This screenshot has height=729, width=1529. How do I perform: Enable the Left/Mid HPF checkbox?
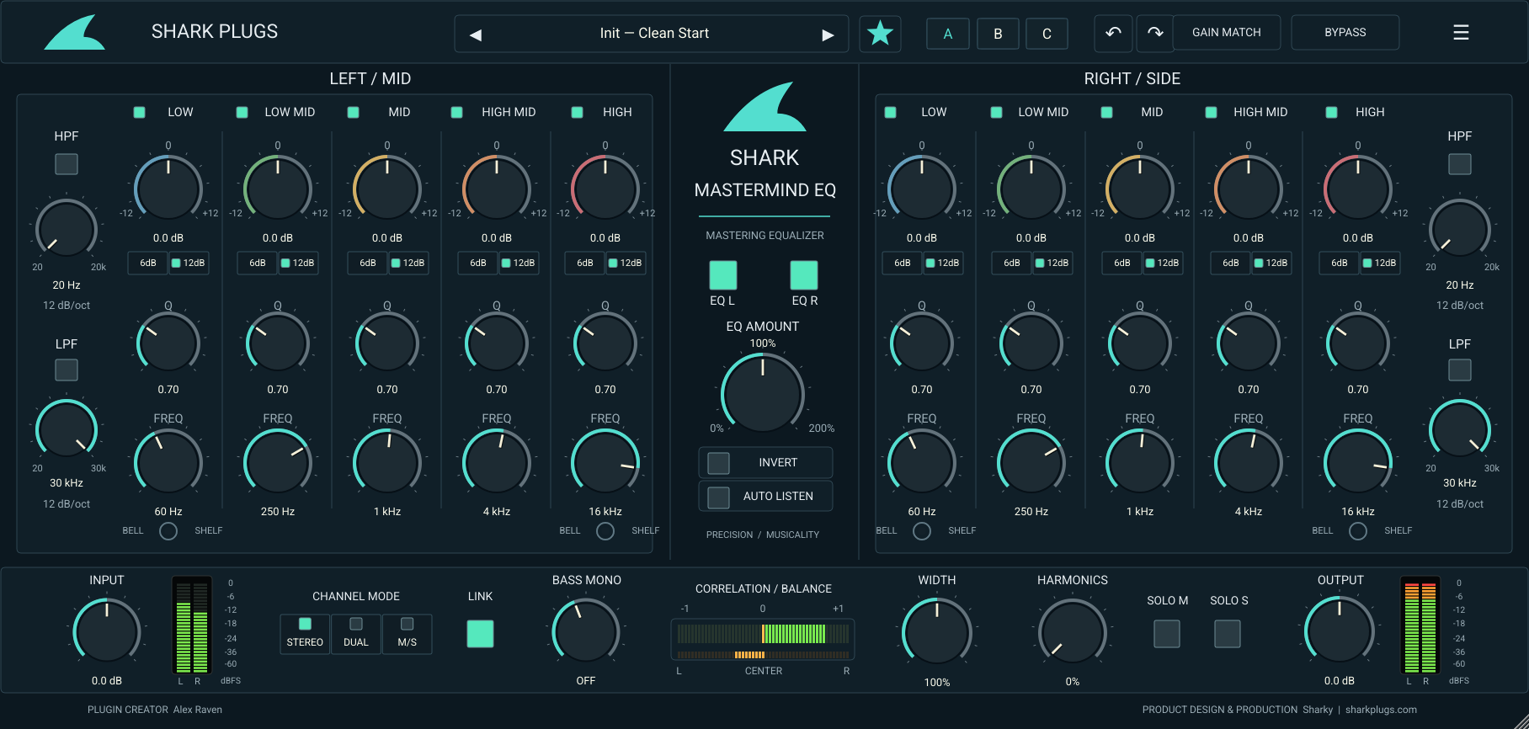pyautogui.click(x=67, y=163)
